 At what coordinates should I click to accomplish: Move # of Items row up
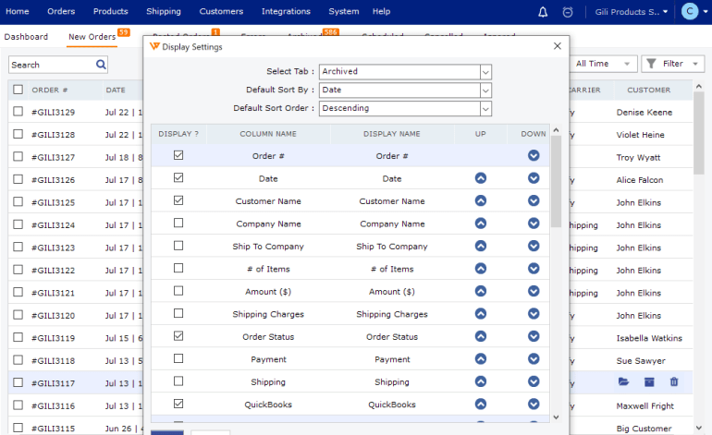coord(481,269)
